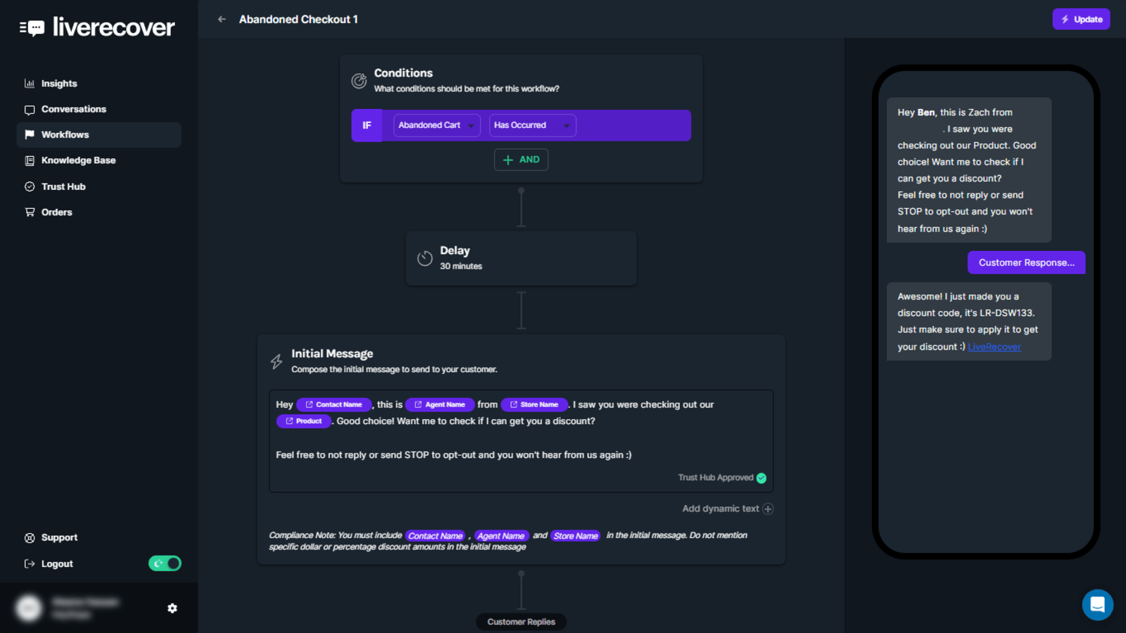The height and width of the screenshot is (633, 1126).
Task: Log out of the account
Action: tap(56, 564)
